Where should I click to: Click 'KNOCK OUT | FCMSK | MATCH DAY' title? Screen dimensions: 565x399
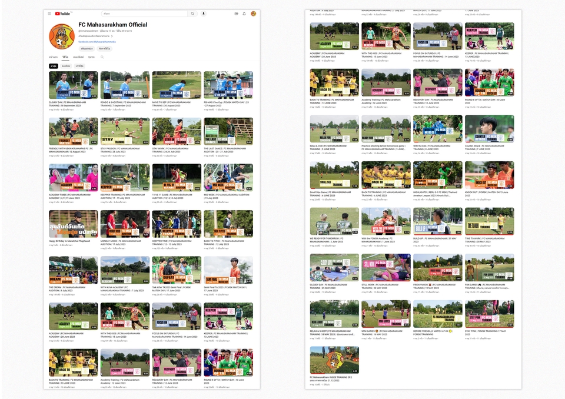tap(487, 194)
